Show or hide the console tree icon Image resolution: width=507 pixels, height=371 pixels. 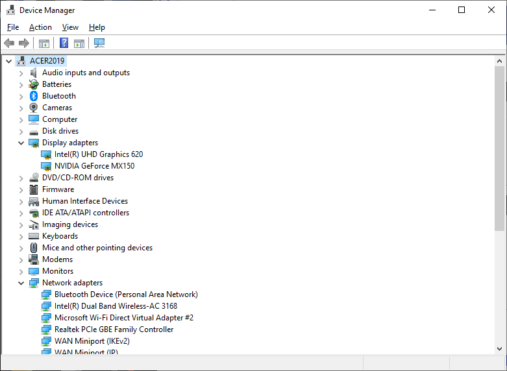(x=44, y=43)
